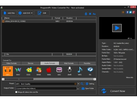
Task: Select the WMA Windows Media format icon
Action: tap(39, 71)
